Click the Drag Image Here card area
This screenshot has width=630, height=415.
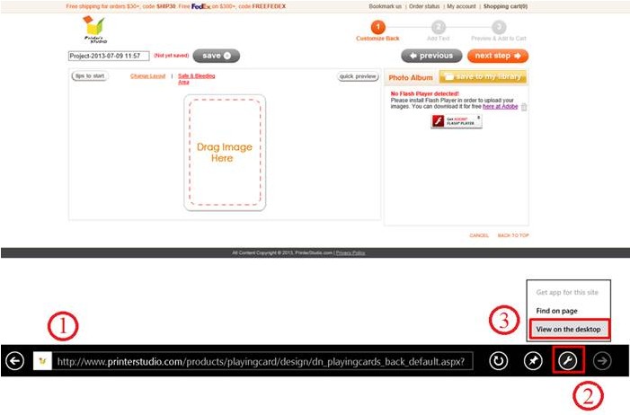click(x=225, y=153)
